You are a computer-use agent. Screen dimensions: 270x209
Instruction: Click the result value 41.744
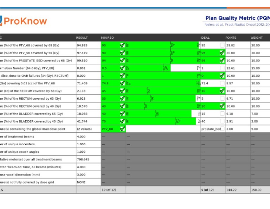(x=82, y=121)
